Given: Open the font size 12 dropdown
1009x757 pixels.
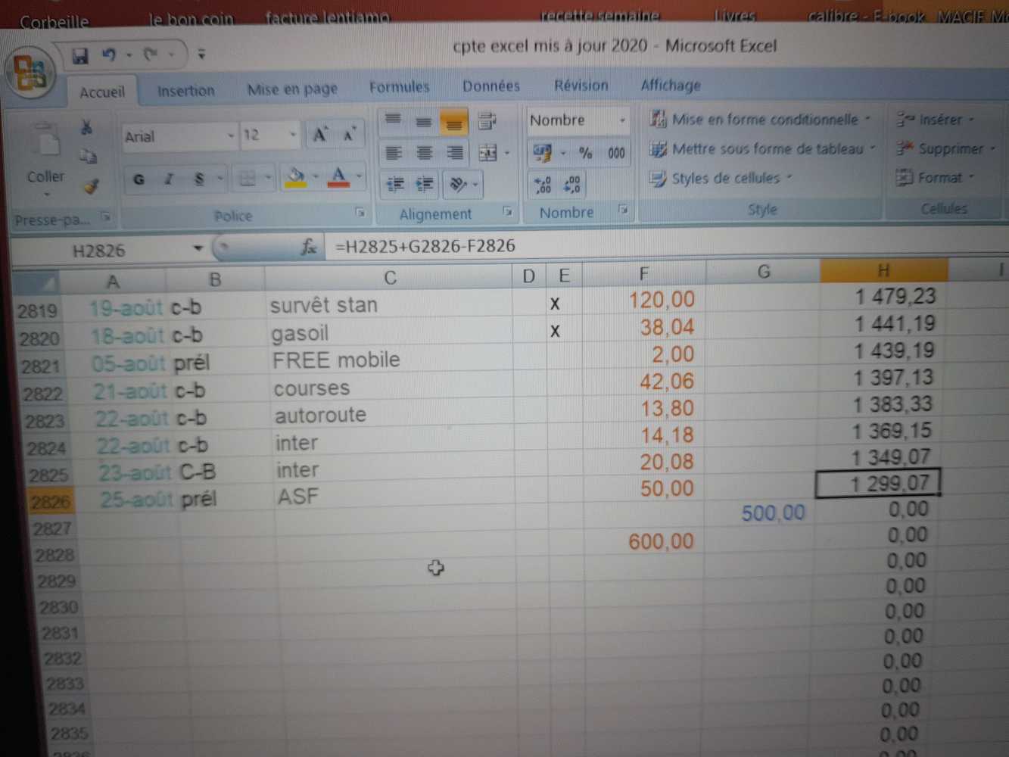Looking at the screenshot, I should [x=292, y=136].
